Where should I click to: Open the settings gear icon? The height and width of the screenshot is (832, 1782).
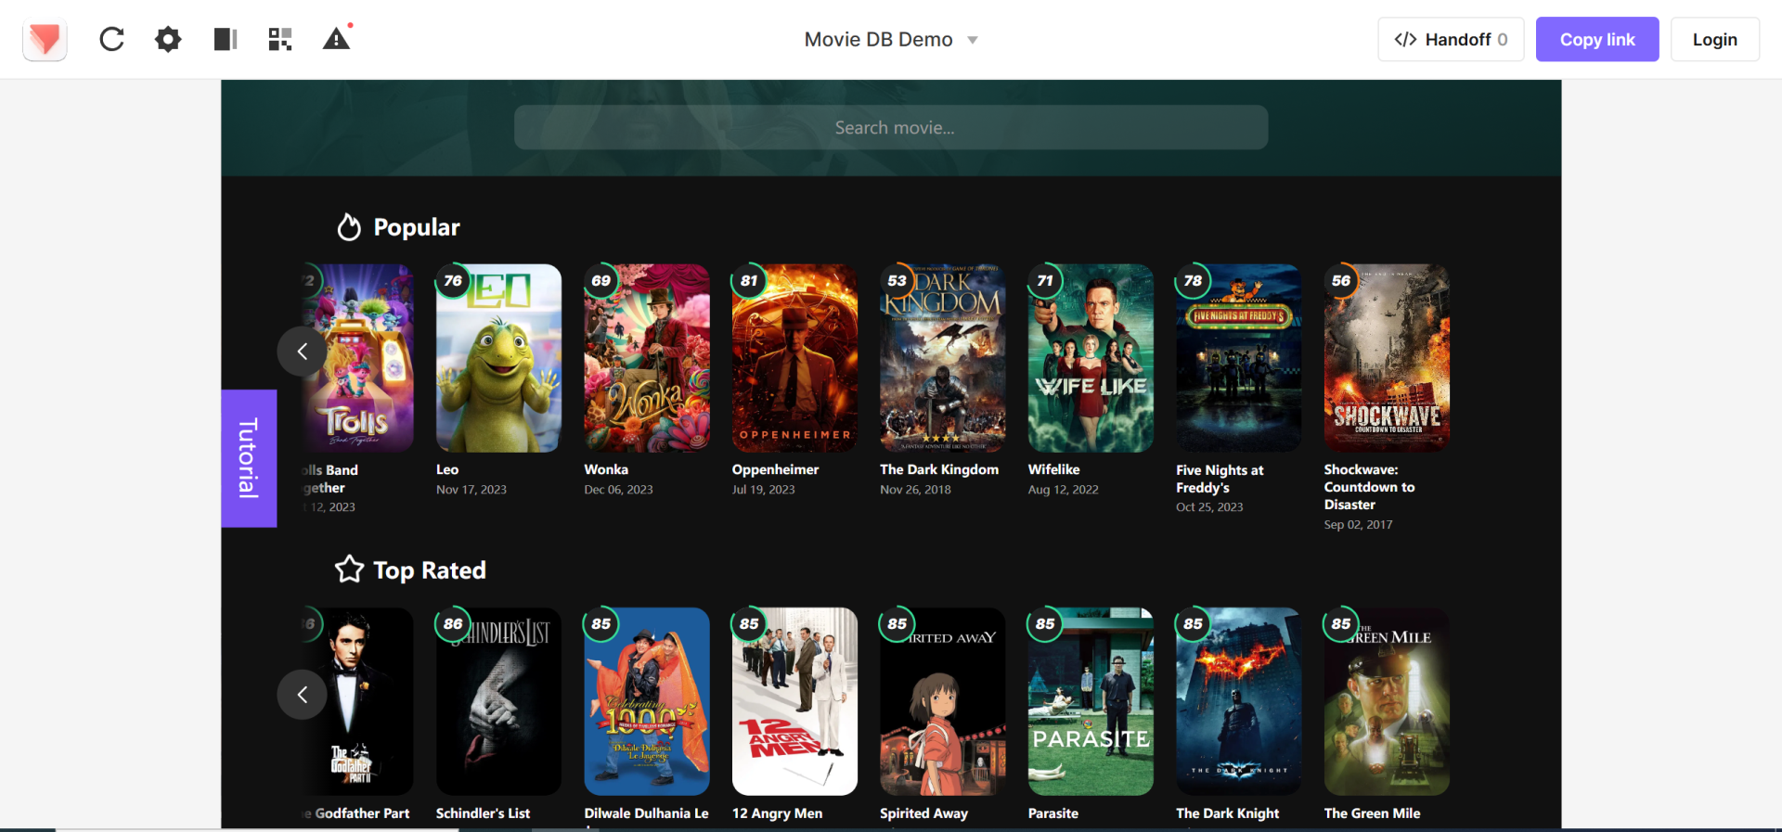(x=168, y=39)
